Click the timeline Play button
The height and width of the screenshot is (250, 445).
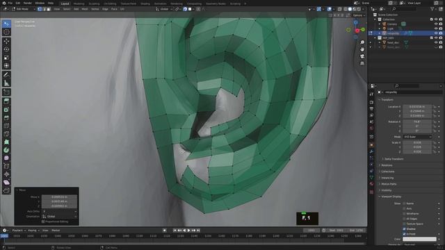point(189,231)
